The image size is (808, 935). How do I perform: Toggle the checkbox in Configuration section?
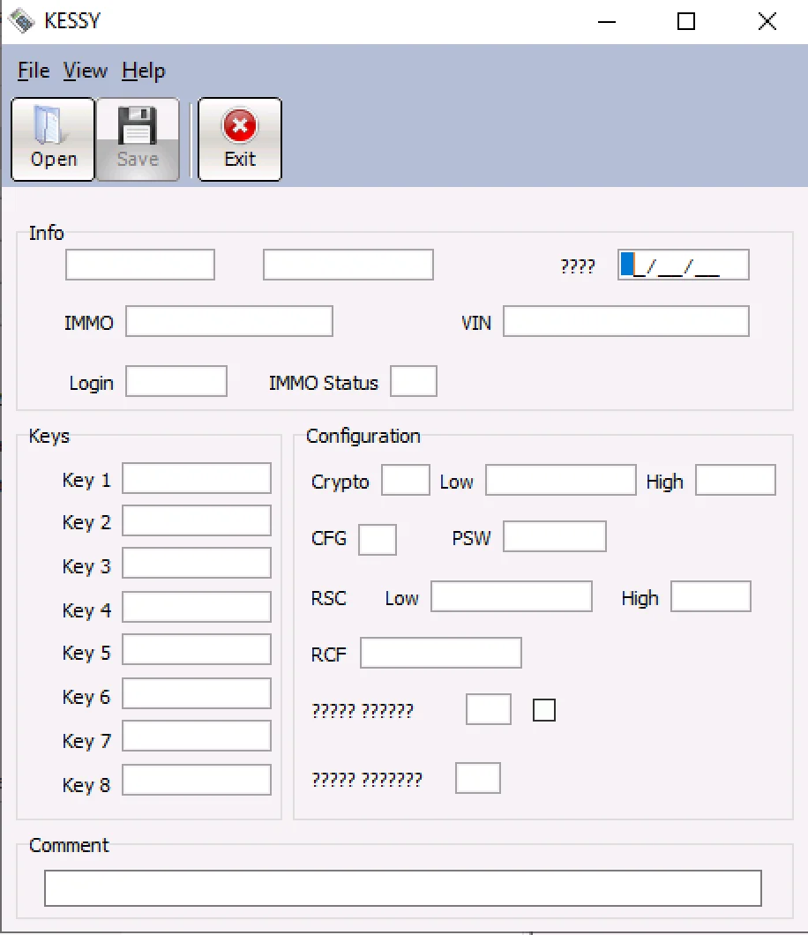(x=544, y=709)
